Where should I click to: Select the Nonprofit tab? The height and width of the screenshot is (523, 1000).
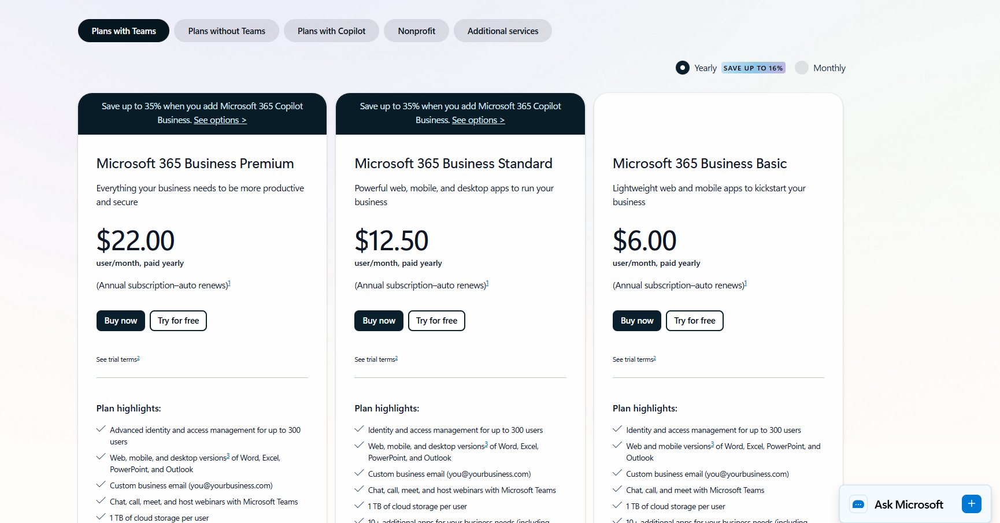point(416,30)
